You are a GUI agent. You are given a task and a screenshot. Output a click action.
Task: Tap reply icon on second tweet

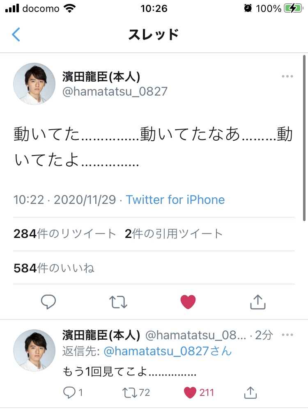click(x=69, y=392)
